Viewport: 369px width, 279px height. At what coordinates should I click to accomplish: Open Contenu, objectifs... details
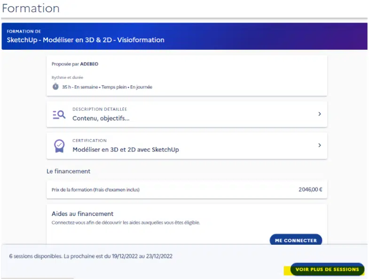click(187, 114)
